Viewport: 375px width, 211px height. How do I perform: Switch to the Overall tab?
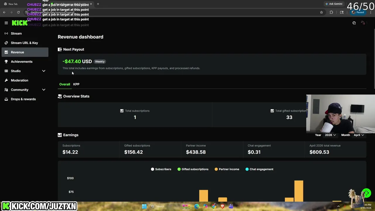click(65, 84)
